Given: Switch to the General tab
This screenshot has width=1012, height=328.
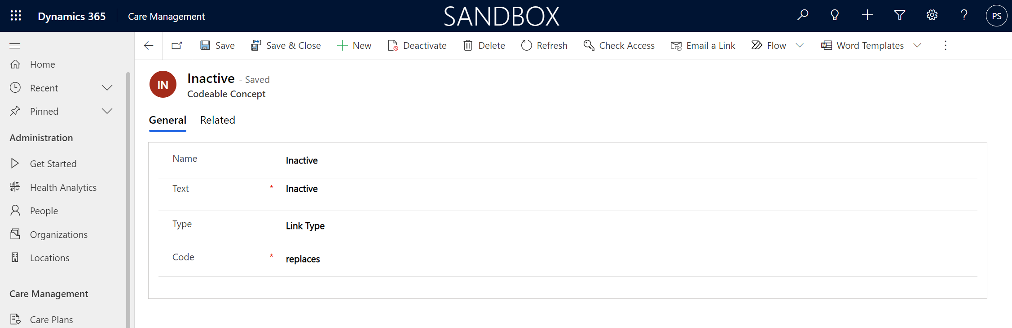Looking at the screenshot, I should [x=167, y=120].
